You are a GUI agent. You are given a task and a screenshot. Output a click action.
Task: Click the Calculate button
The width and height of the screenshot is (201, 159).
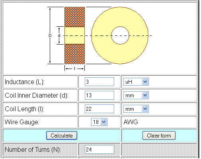click(62, 135)
